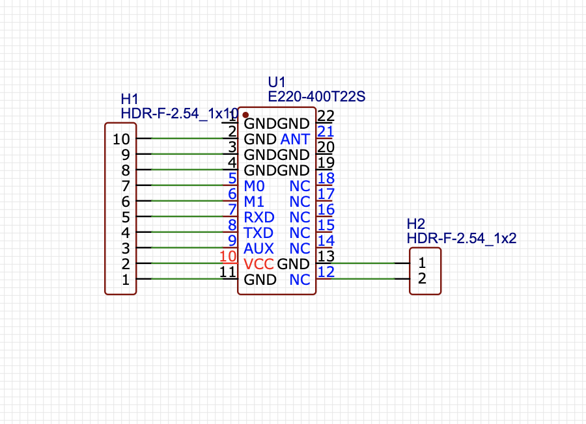Select the M0 pin name on U1
The width and height of the screenshot is (586, 424).
pyautogui.click(x=254, y=186)
